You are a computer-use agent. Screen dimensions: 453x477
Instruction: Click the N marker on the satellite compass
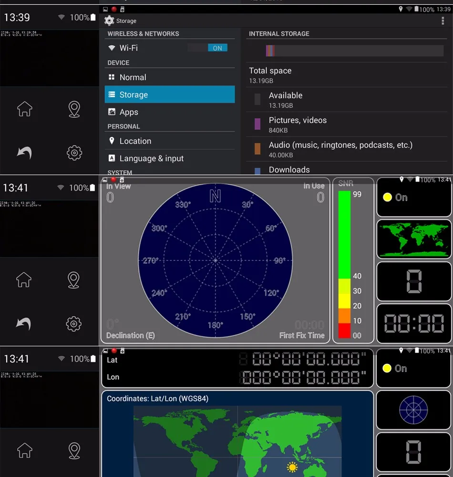point(215,196)
